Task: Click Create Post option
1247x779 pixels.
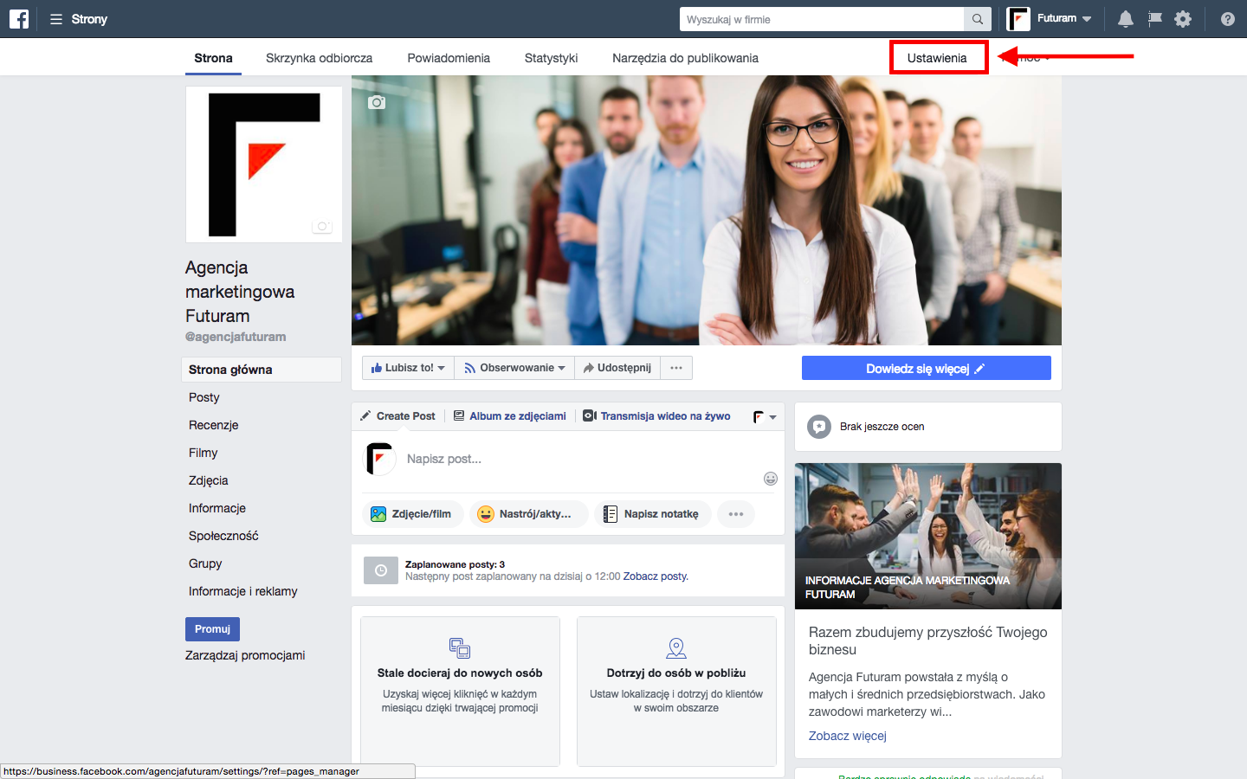Action: point(398,416)
